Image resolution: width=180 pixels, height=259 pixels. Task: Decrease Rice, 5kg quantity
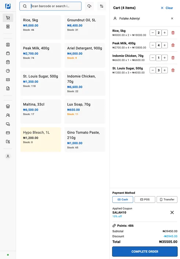pyautogui.click(x=153, y=33)
